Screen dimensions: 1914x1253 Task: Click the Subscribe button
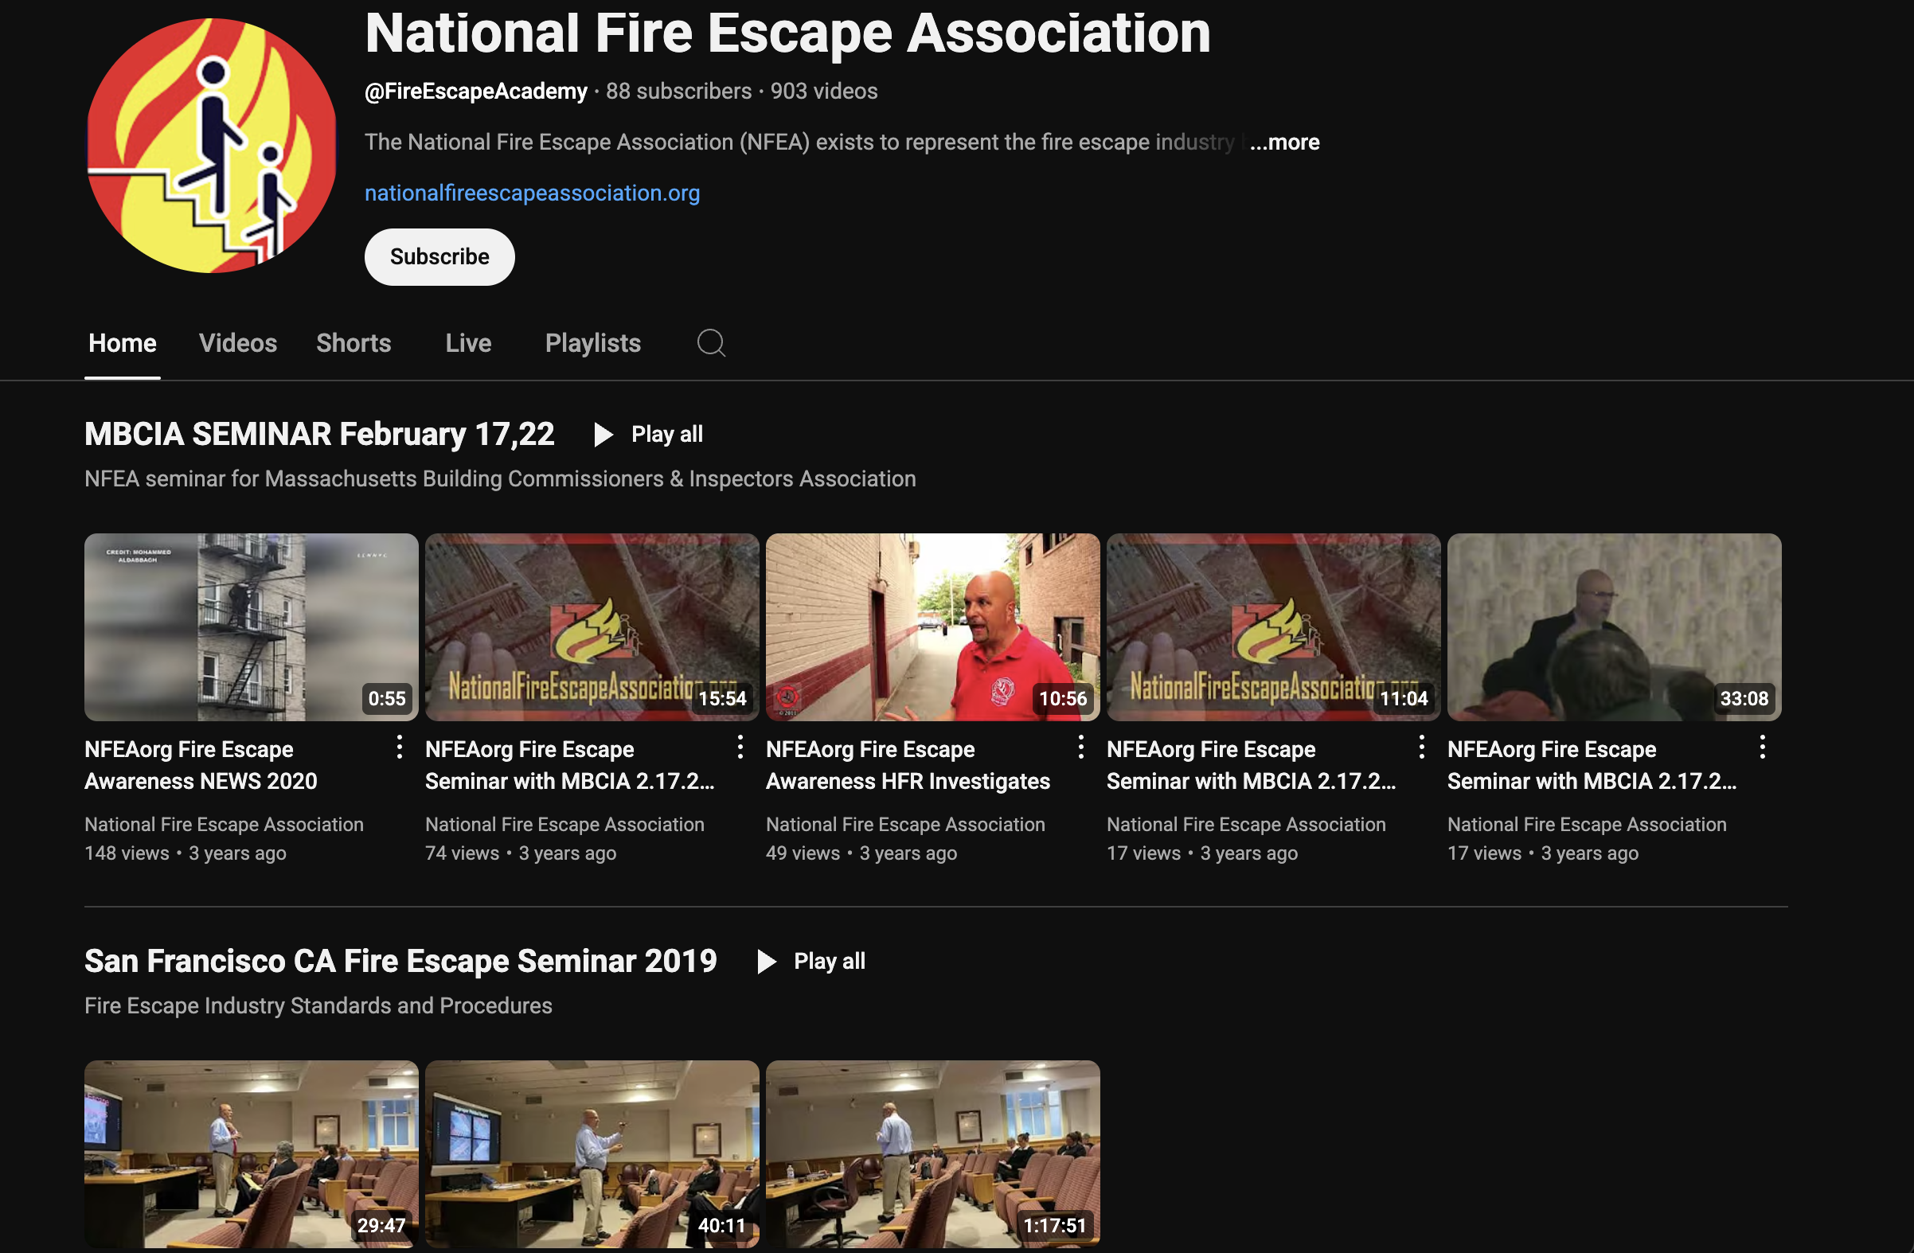439,257
